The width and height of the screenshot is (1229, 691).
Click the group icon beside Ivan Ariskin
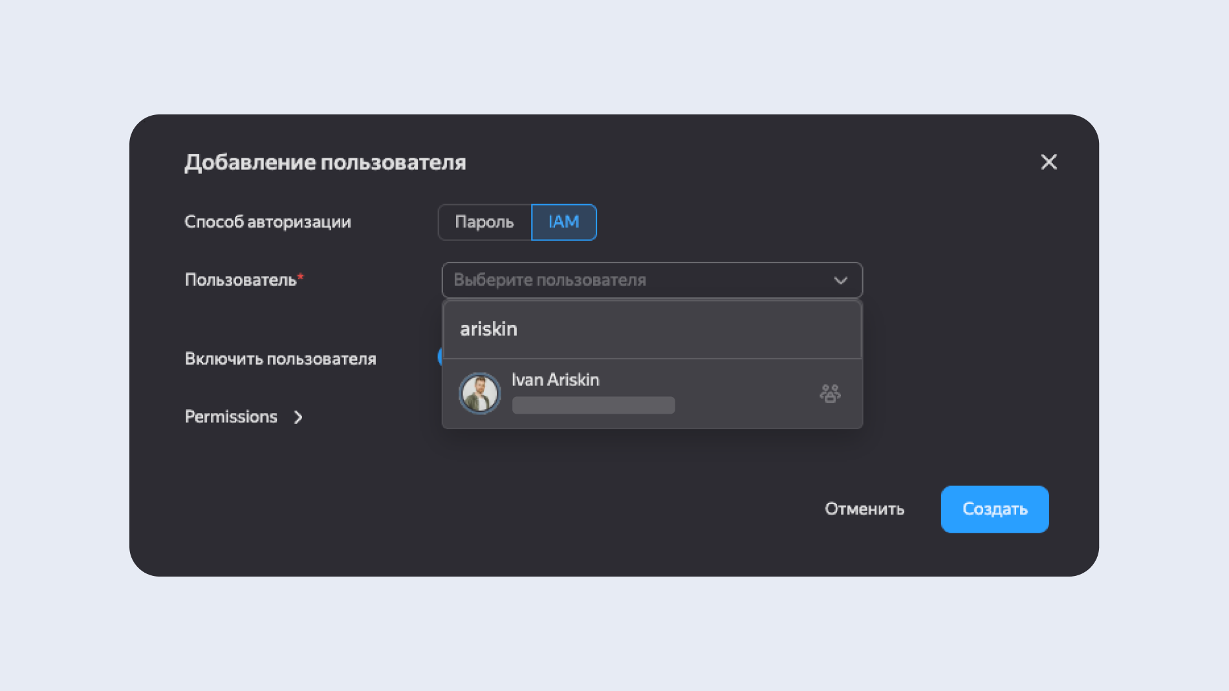coord(830,393)
